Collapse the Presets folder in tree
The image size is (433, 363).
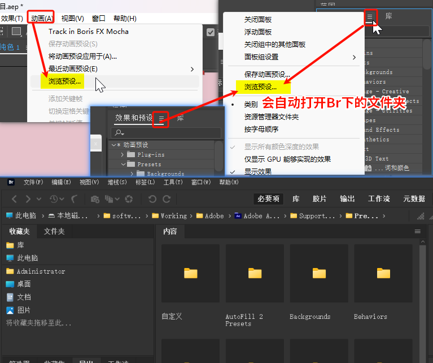[x=124, y=165]
